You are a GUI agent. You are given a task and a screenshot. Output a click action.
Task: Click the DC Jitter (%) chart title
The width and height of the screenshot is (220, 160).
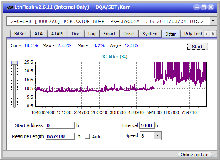(114, 57)
